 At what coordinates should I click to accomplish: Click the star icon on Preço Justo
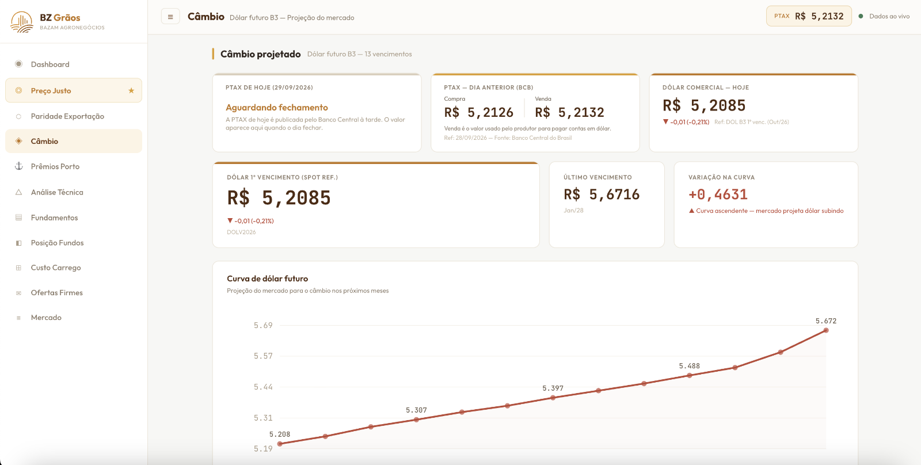click(x=131, y=90)
